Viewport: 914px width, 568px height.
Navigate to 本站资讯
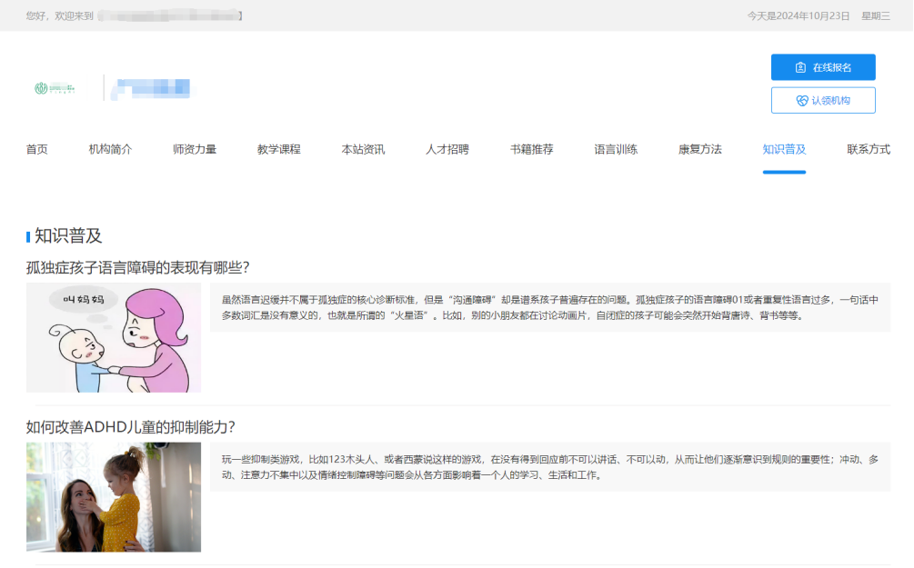coord(363,149)
